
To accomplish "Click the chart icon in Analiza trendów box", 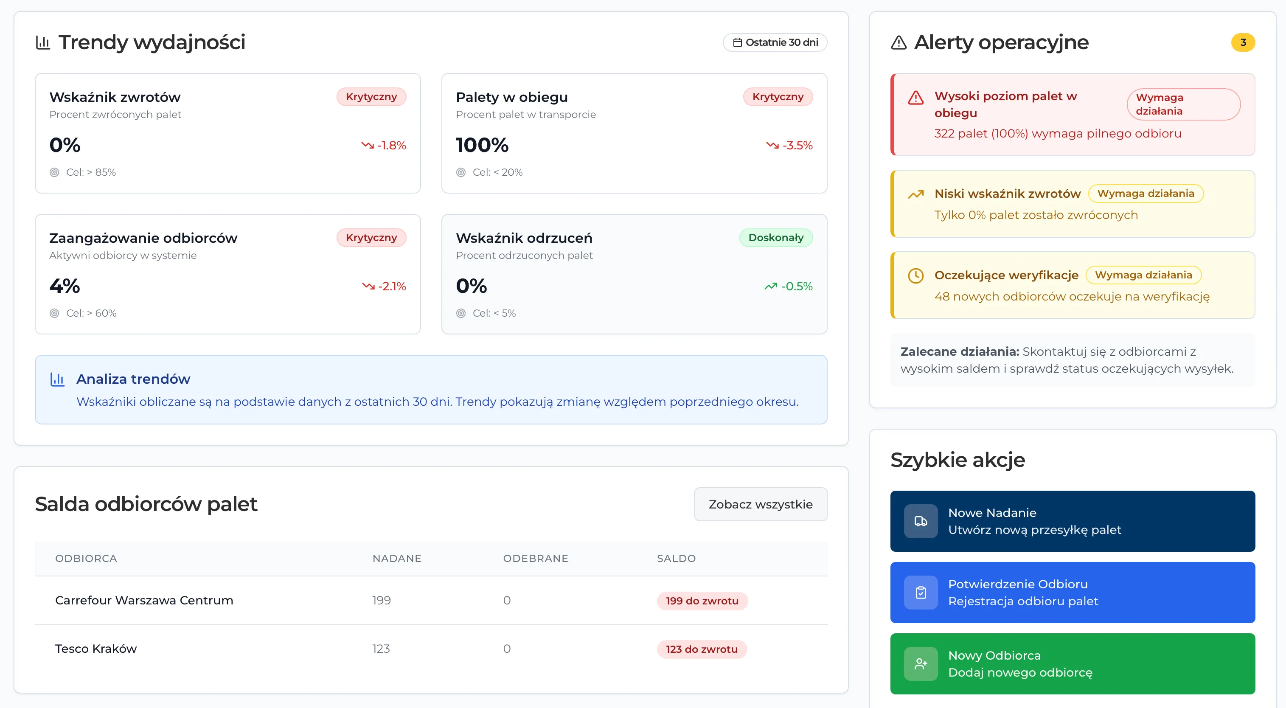I will (x=57, y=379).
